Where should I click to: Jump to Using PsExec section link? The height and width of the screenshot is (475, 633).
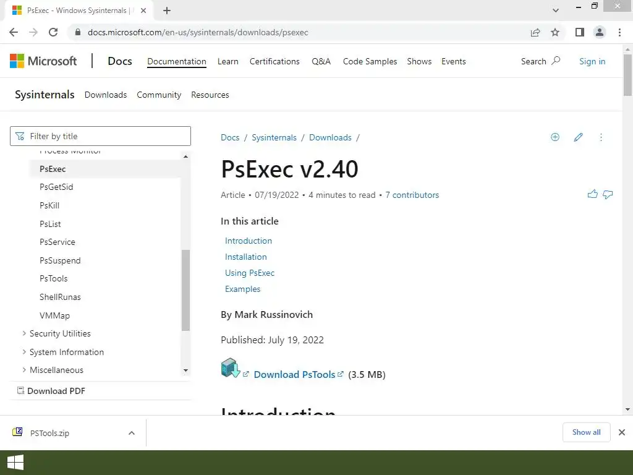tap(250, 273)
